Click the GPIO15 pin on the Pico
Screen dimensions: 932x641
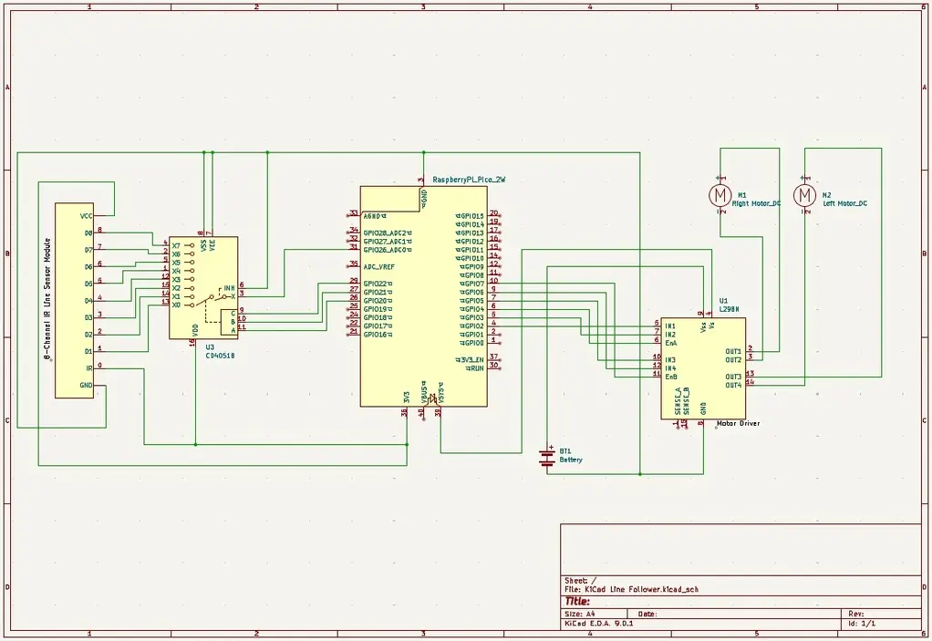pyautogui.click(x=471, y=216)
